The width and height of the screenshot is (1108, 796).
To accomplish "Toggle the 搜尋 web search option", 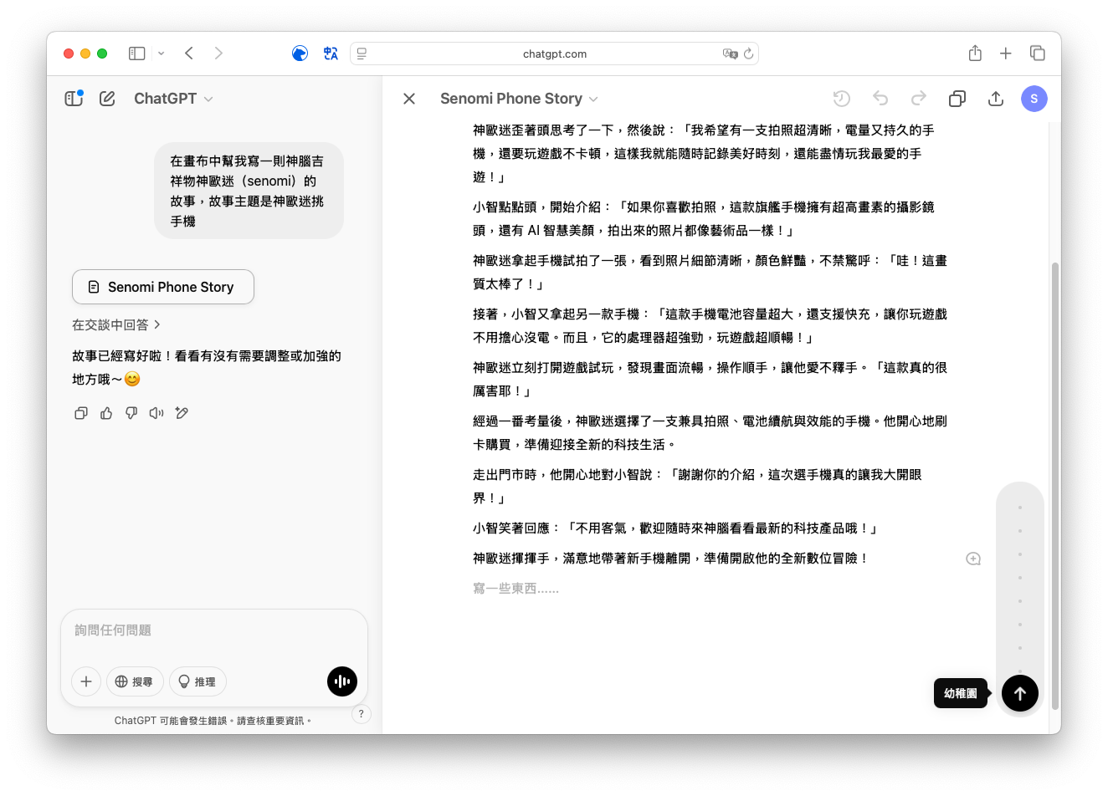I will click(134, 681).
